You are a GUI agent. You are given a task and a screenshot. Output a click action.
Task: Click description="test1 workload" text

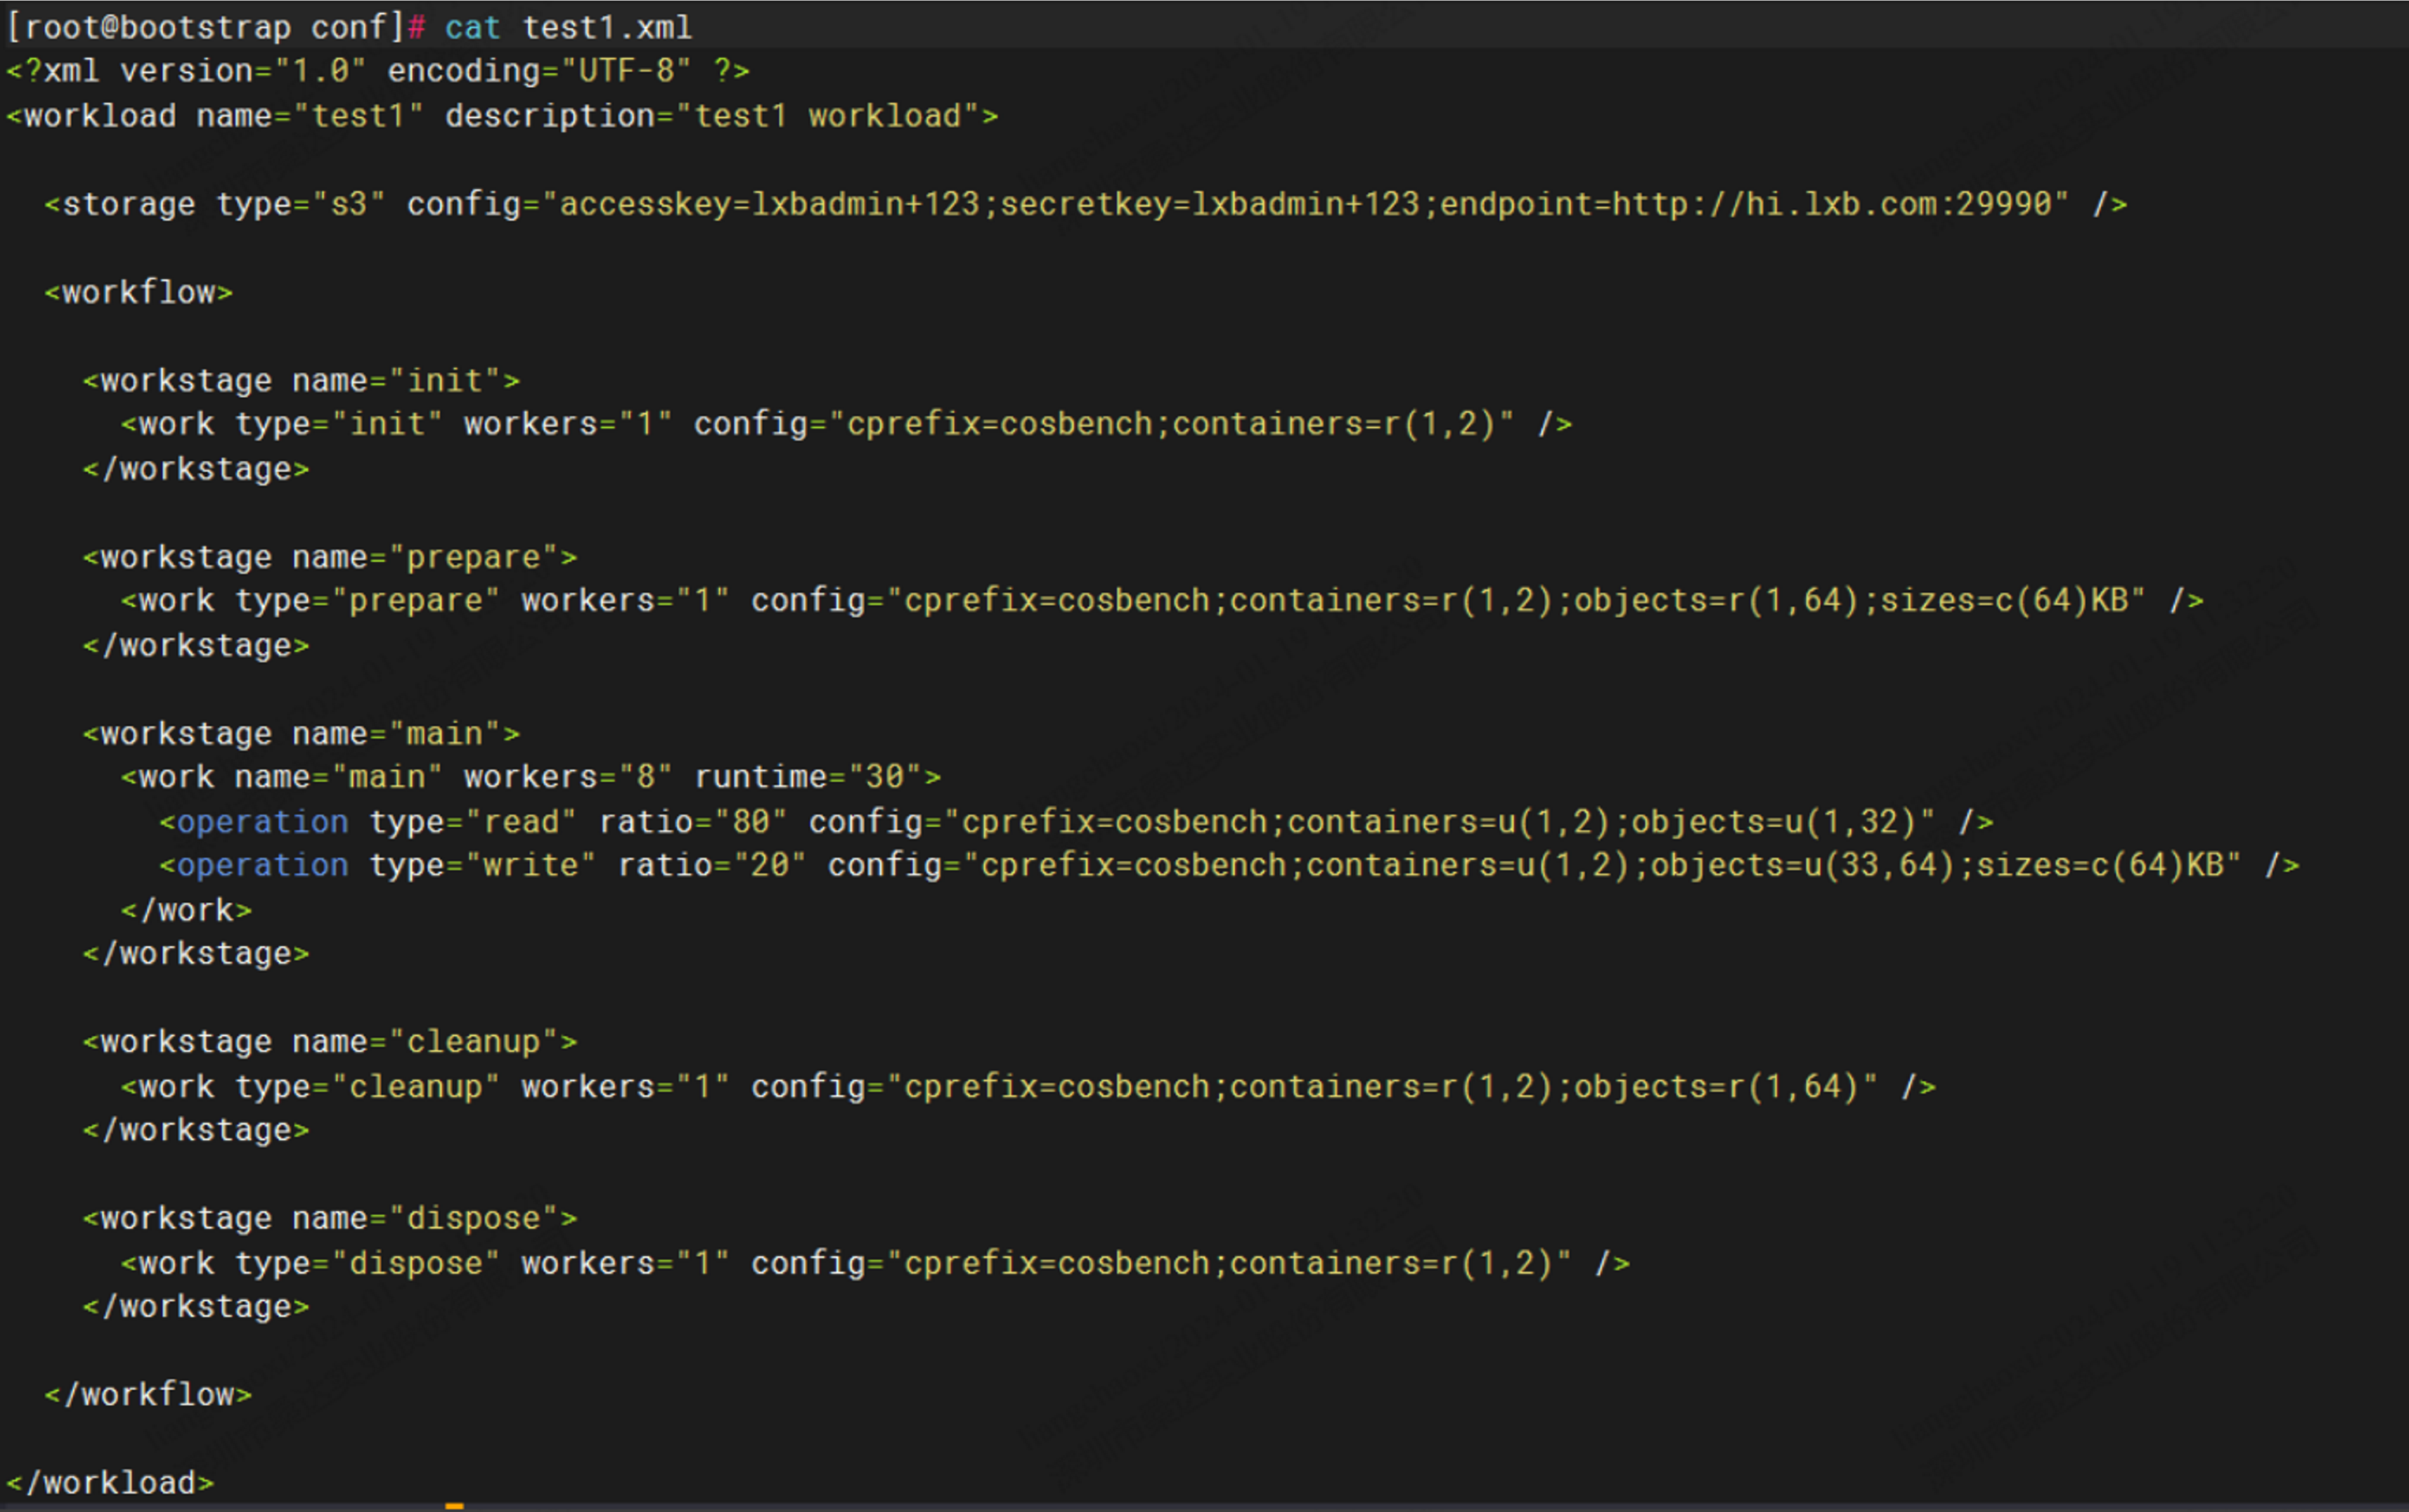tap(712, 116)
